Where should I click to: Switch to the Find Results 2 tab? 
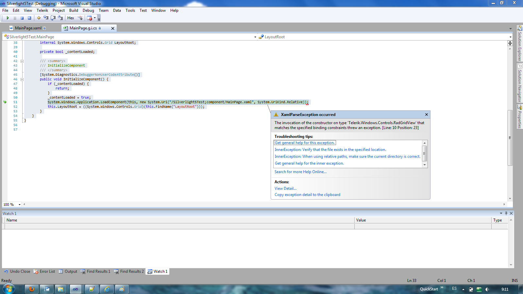click(x=129, y=271)
